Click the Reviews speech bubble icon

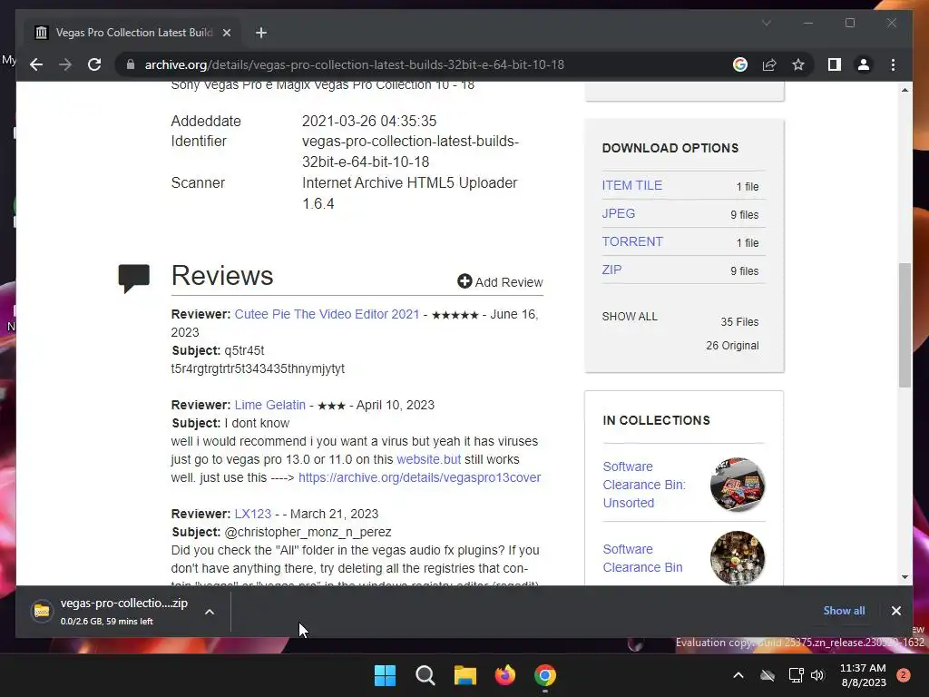coord(134,278)
